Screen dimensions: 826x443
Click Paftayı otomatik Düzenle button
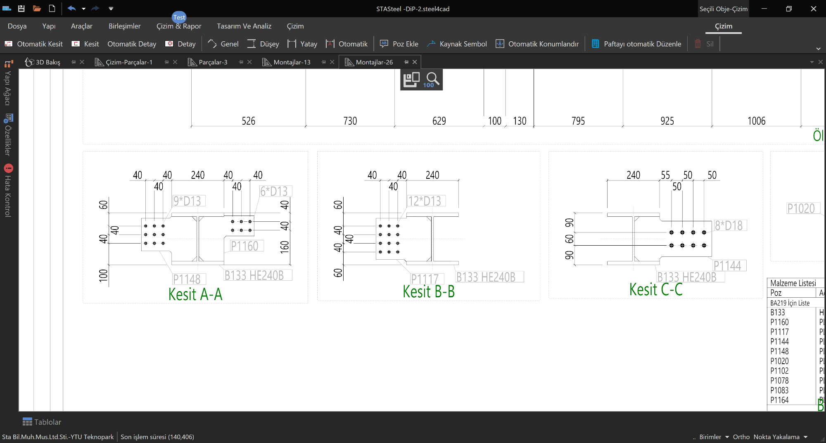pyautogui.click(x=636, y=44)
